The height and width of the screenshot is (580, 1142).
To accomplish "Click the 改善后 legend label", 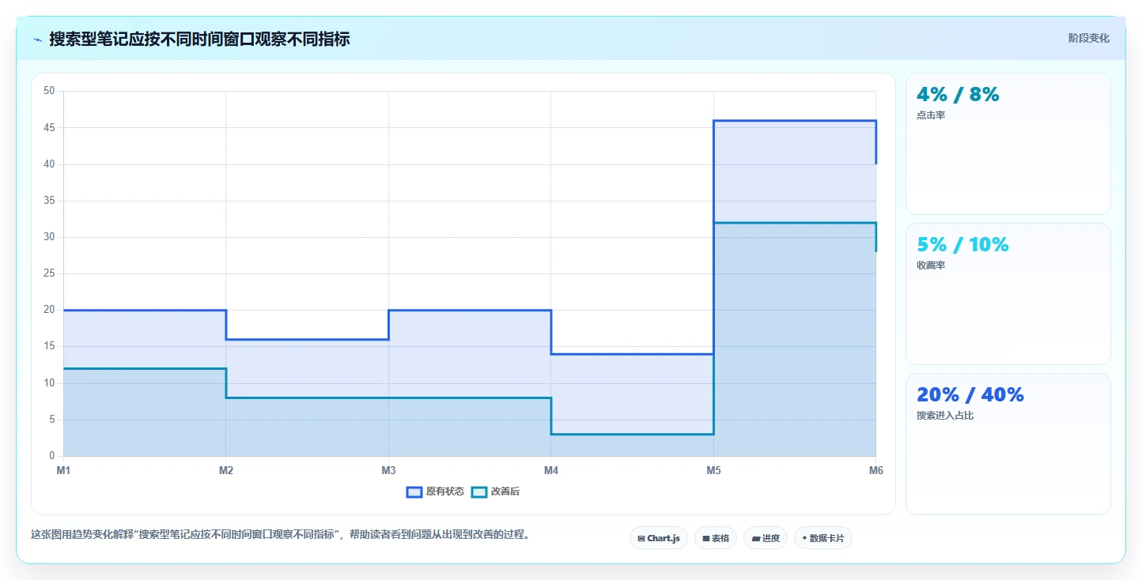I will [505, 491].
